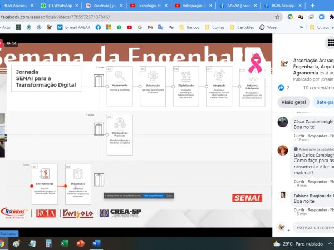Open Excel from the taskbar
This screenshot has width=334, height=250.
[x=65, y=244]
